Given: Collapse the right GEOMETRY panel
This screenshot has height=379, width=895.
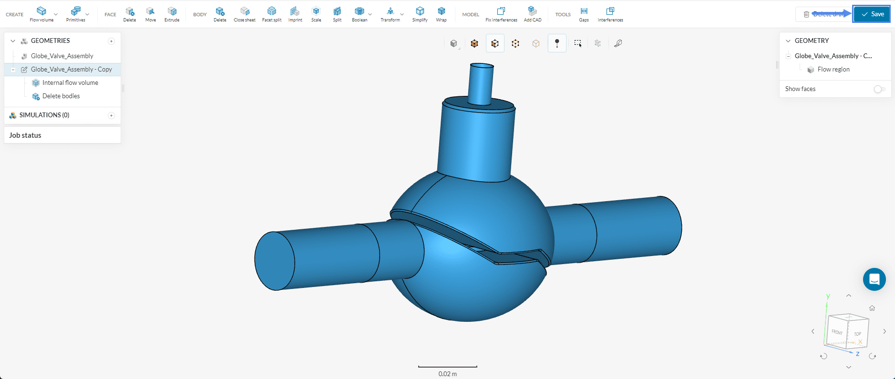Looking at the screenshot, I should coord(788,41).
